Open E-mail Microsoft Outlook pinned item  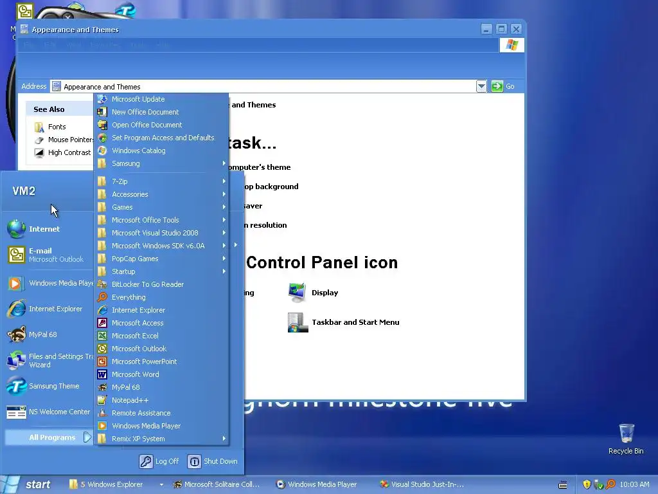click(49, 255)
